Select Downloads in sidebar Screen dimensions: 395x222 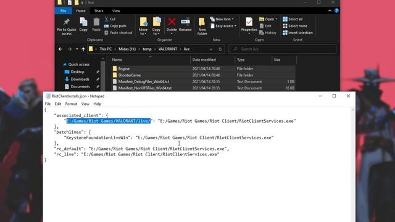tap(80, 79)
